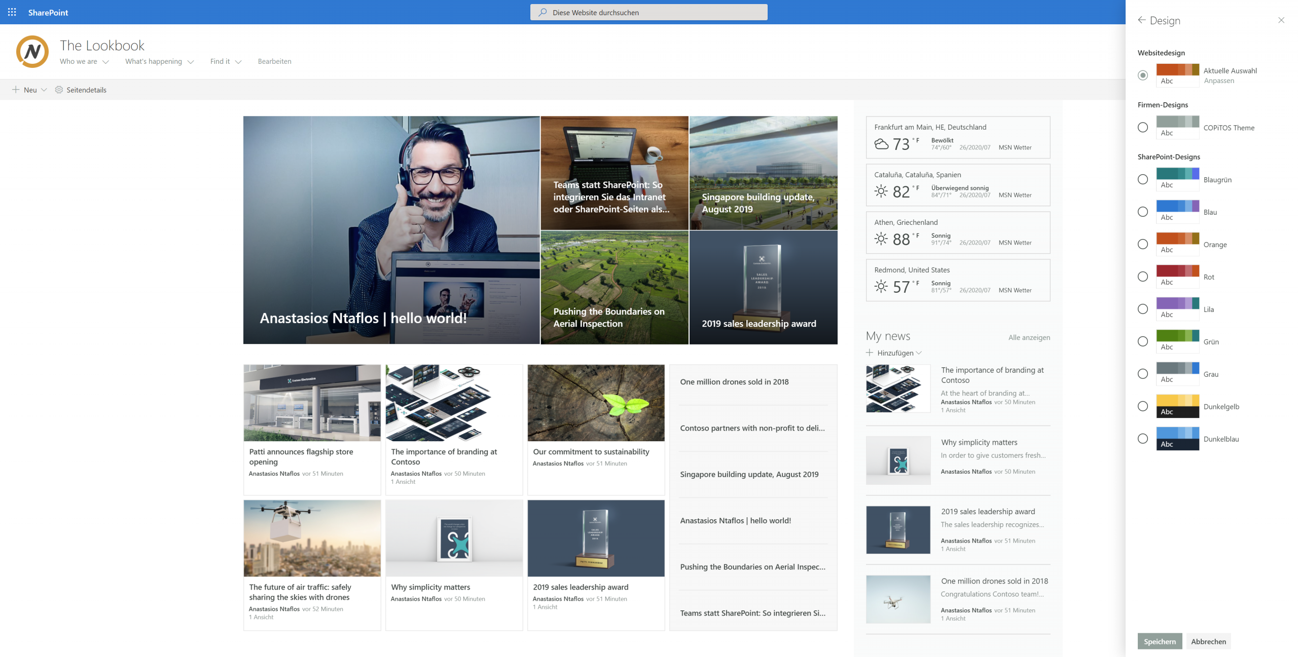Click the drone news thumbnail image

tap(897, 599)
